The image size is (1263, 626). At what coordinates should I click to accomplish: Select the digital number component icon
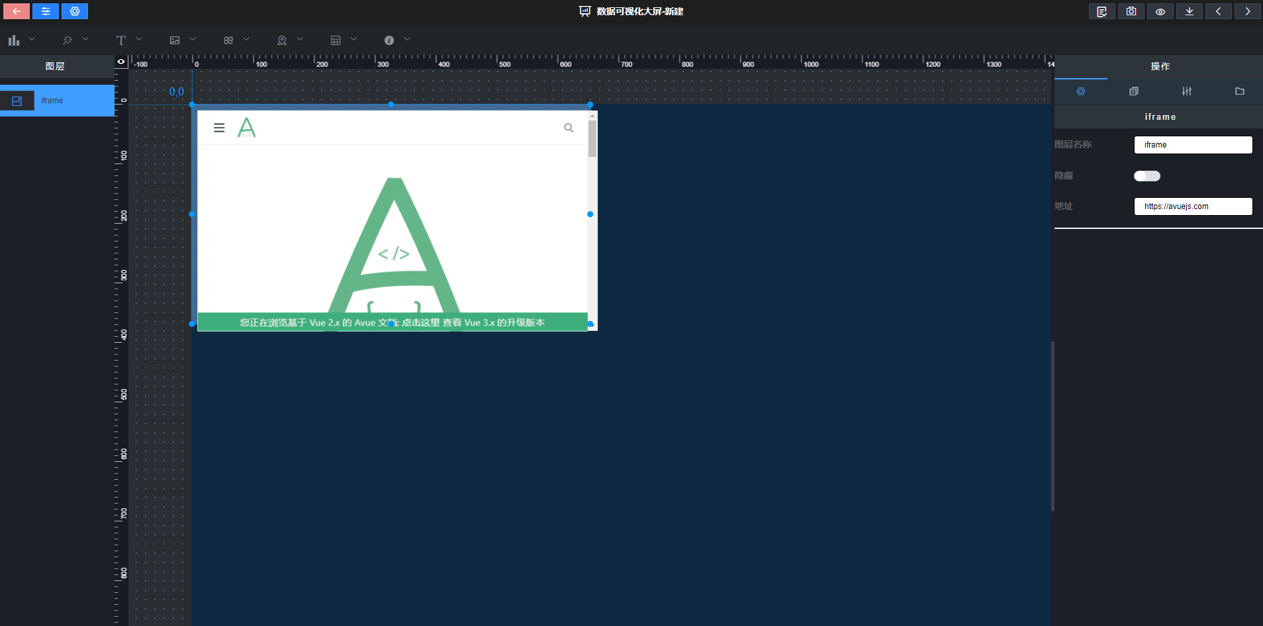pyautogui.click(x=228, y=40)
